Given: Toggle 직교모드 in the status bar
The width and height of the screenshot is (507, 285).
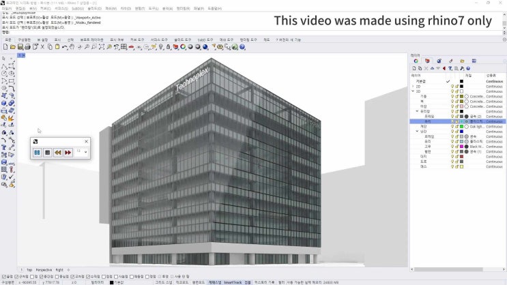Looking at the screenshot, I should pos(182,282).
